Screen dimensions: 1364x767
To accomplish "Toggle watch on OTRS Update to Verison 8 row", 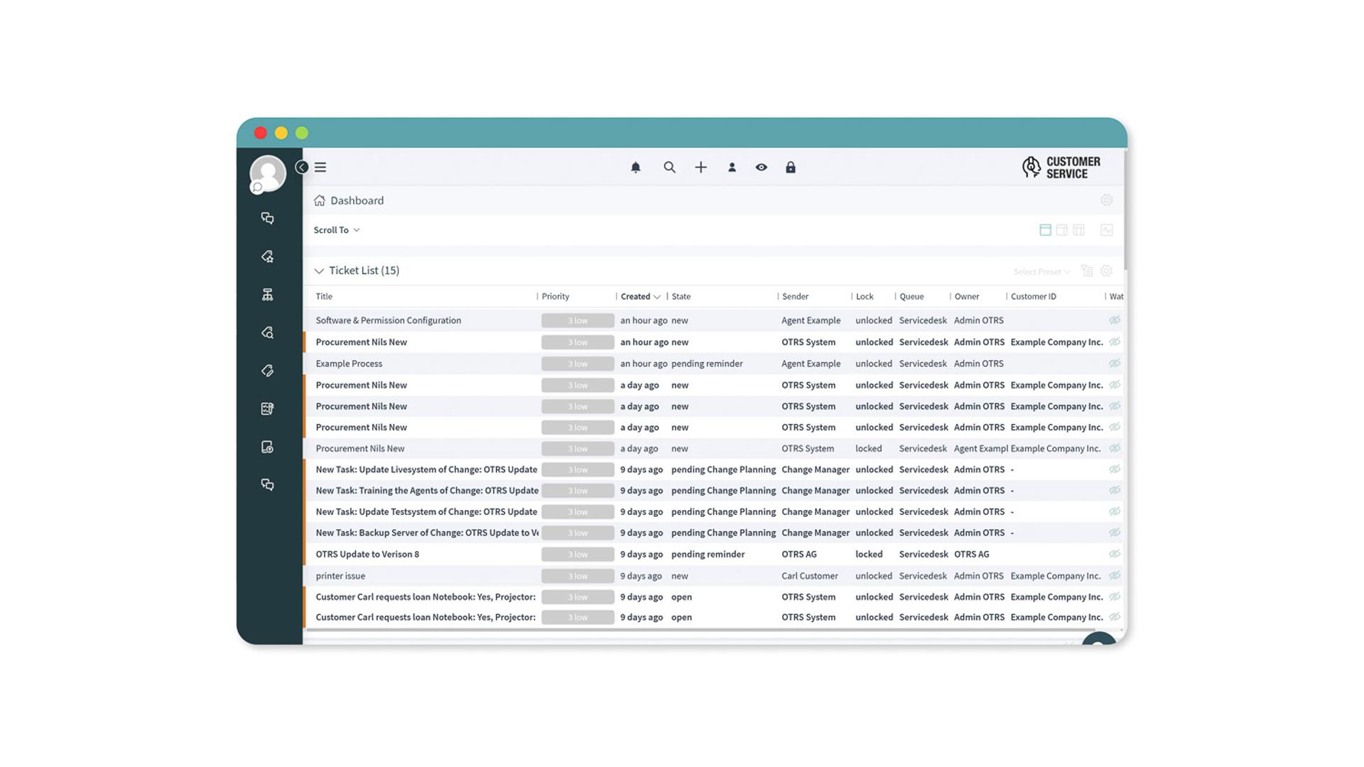I will 1115,554.
